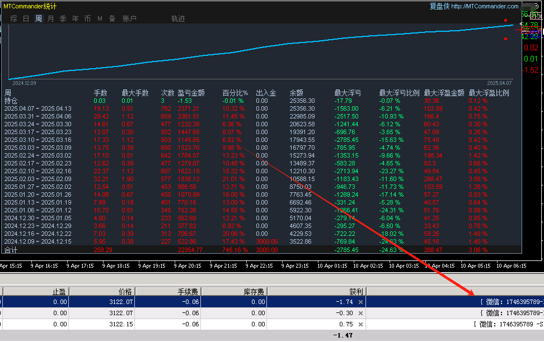The height and width of the screenshot is (342, 544).
Task: Click the 持仓 open positions row label
Action: coord(11,101)
